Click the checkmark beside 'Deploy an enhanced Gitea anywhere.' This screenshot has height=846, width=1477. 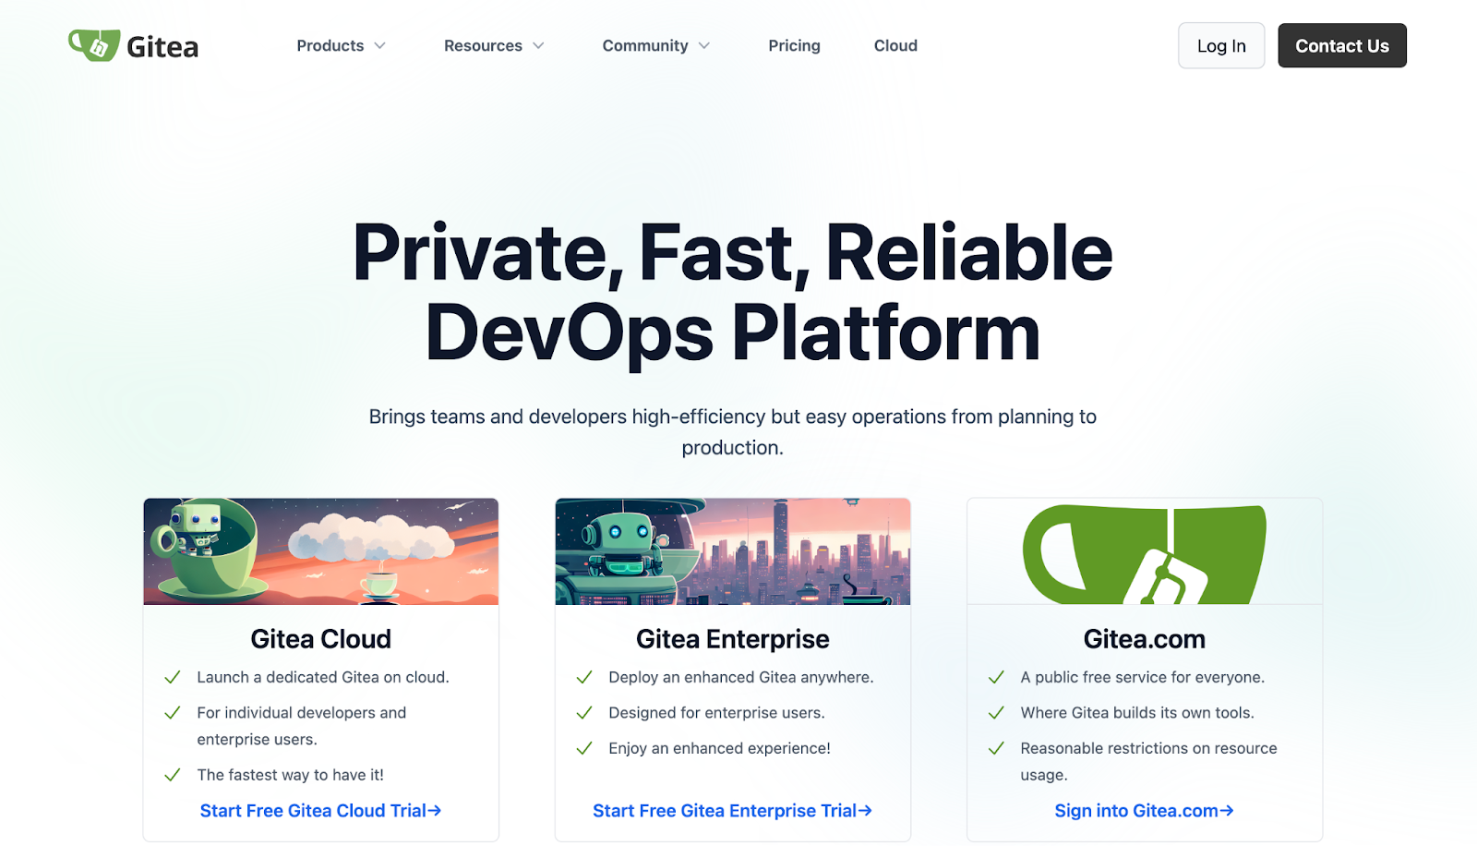pyautogui.click(x=583, y=676)
